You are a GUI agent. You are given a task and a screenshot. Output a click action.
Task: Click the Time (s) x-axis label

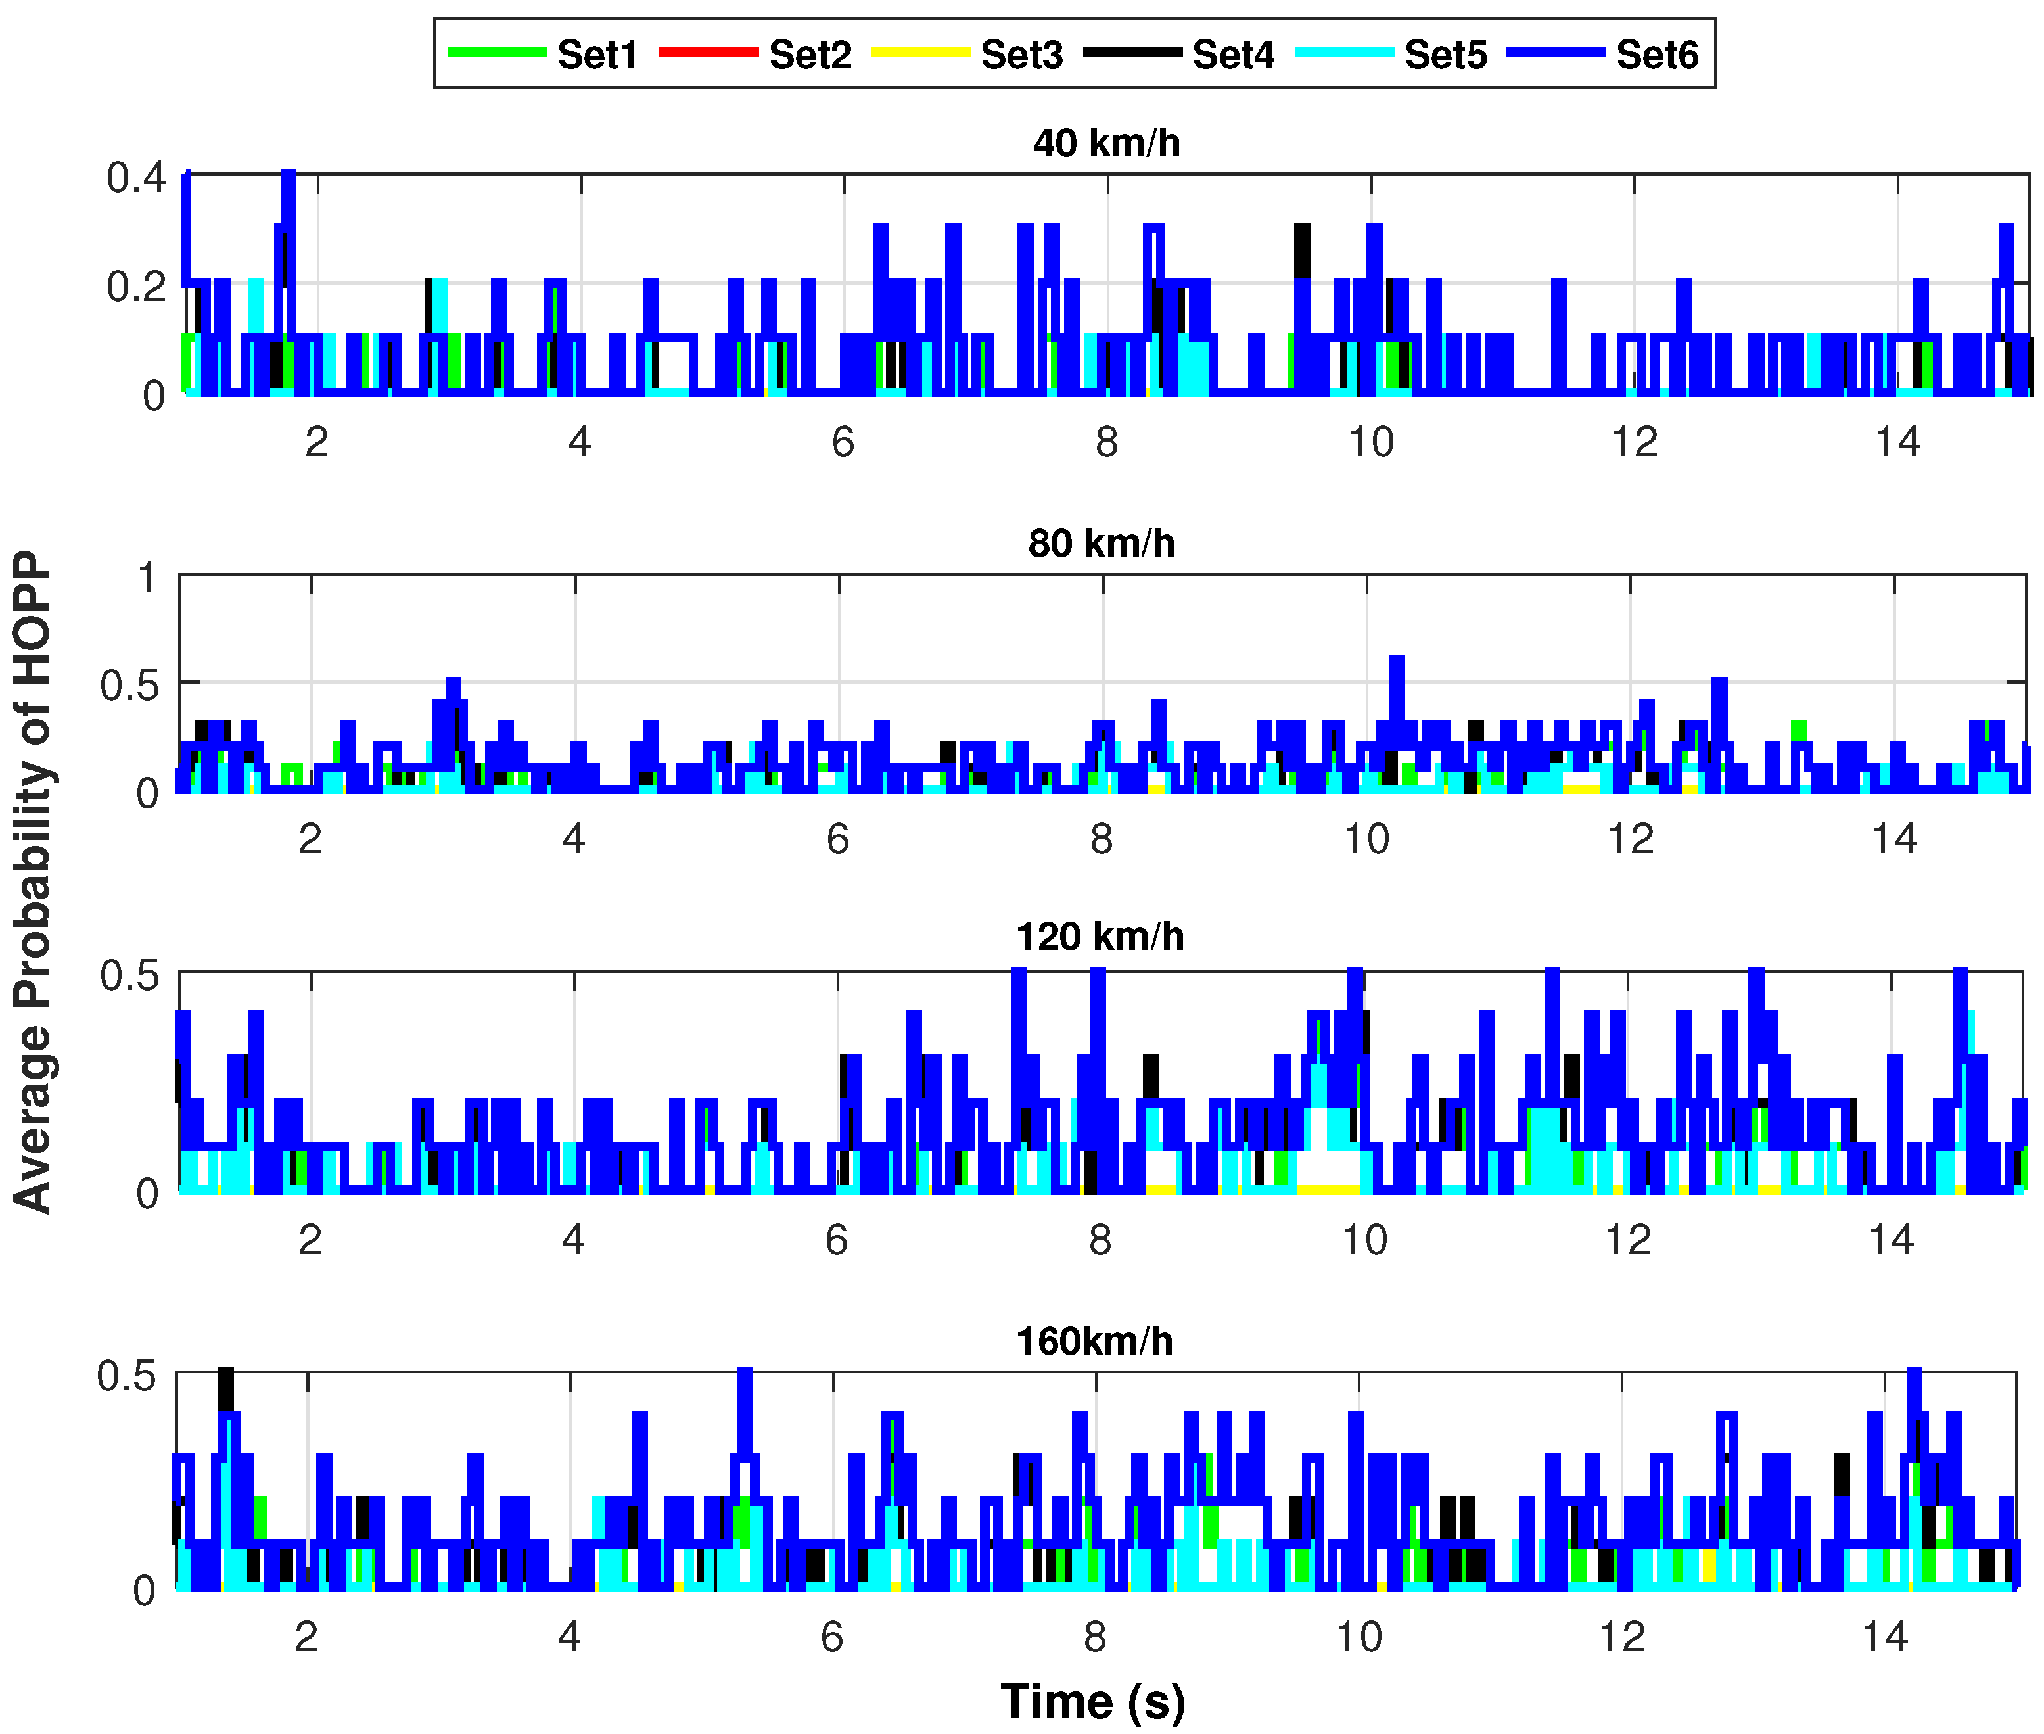coord(1094,1702)
